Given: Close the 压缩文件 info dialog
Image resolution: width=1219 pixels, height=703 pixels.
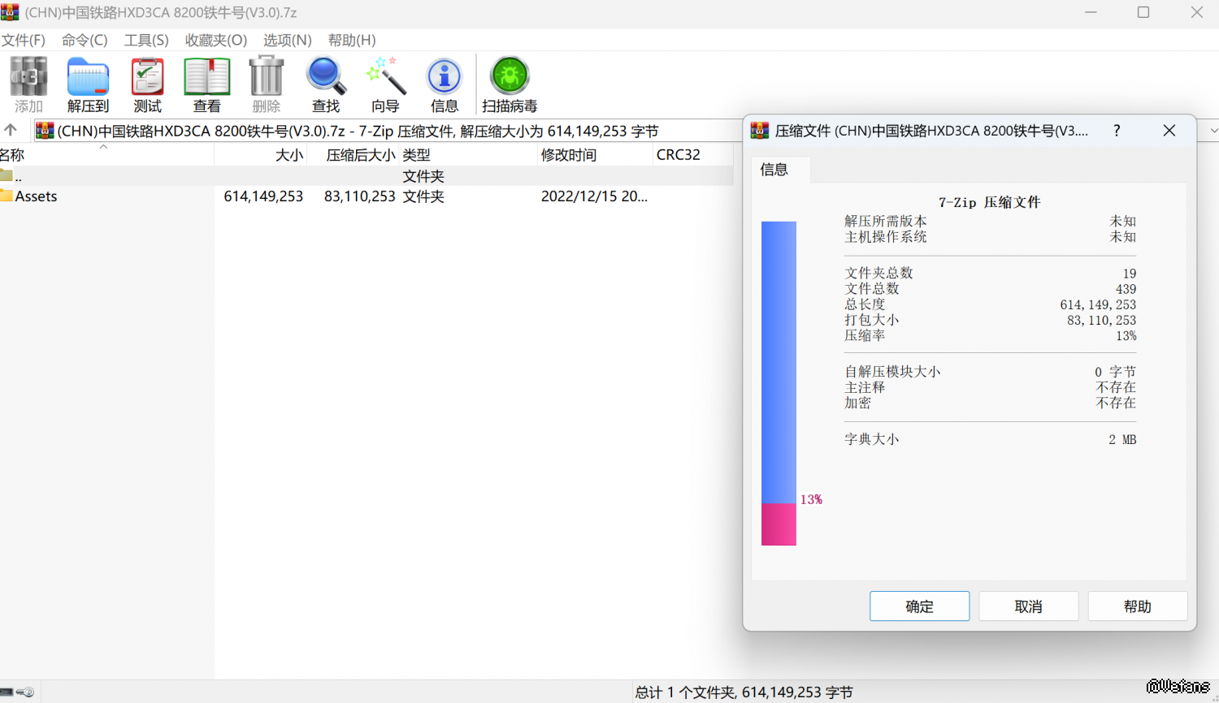Looking at the screenshot, I should click(1169, 131).
